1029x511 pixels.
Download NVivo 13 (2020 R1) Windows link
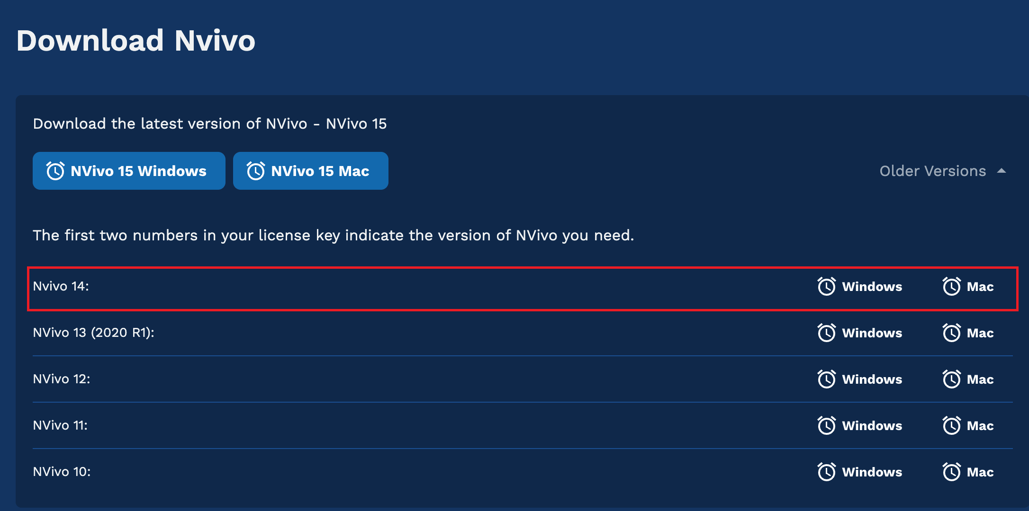[860, 333]
